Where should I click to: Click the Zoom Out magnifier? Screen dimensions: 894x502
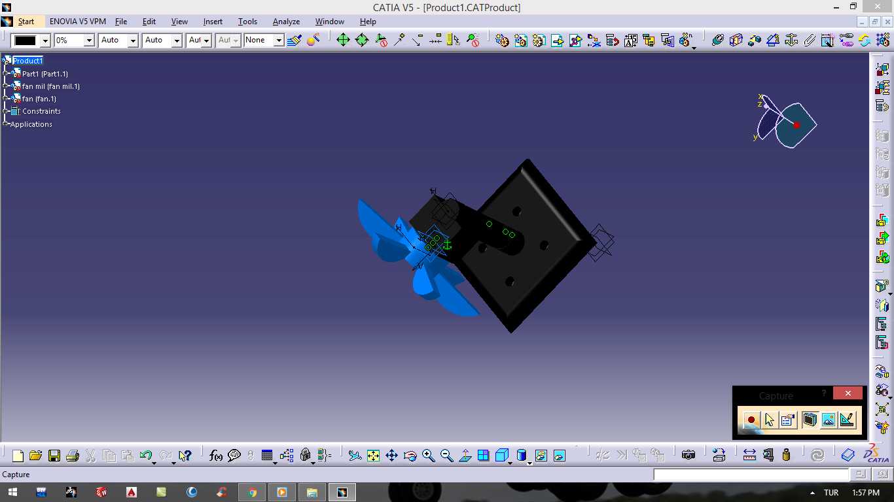(x=446, y=456)
